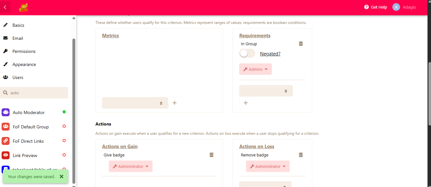431x187 pixels.
Task: Toggle the Negated switch
Action: [x=247, y=54]
